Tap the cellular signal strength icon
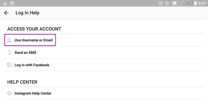Viewport: 208px width, 109px height. (180, 3)
